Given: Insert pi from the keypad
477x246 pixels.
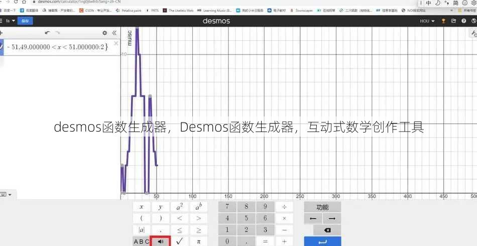Looking at the screenshot, I should tap(198, 241).
